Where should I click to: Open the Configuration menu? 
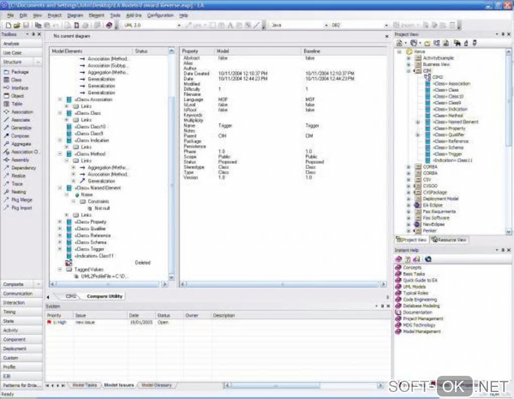(x=160, y=16)
